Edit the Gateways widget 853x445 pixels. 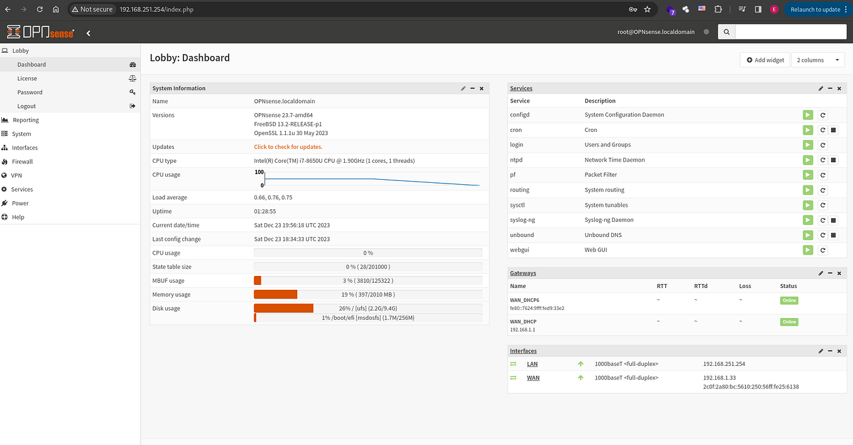[820, 273]
